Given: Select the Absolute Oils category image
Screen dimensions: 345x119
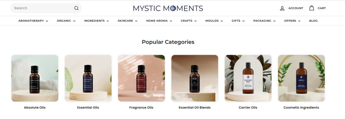Looking at the screenshot, I should 35,78.
